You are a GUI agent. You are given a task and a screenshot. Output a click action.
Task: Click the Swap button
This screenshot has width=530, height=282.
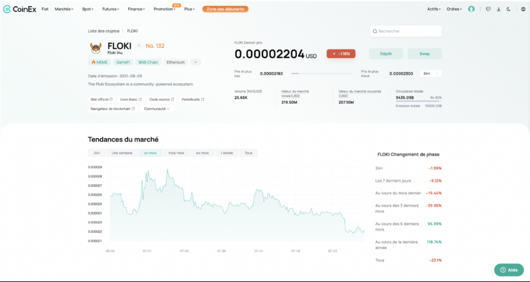click(x=424, y=54)
